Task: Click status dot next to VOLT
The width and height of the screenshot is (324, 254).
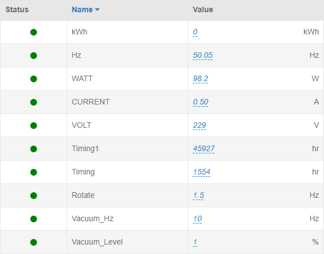Action: click(x=33, y=126)
